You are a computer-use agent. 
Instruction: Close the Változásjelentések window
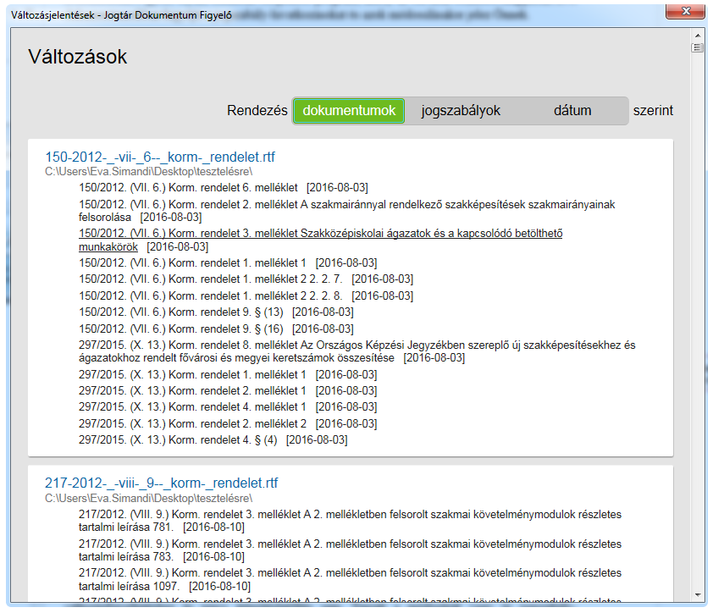coord(688,12)
